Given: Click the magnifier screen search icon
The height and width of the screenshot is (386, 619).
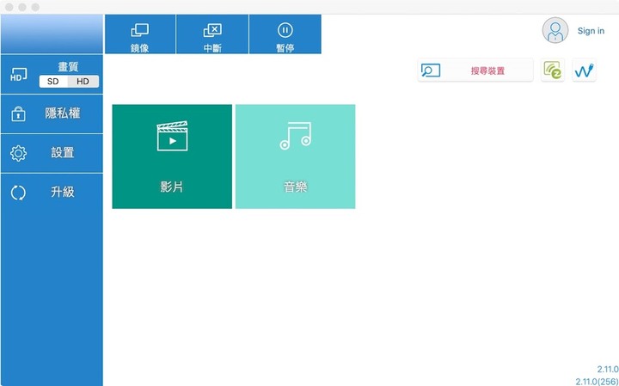Looking at the screenshot, I should (x=431, y=70).
